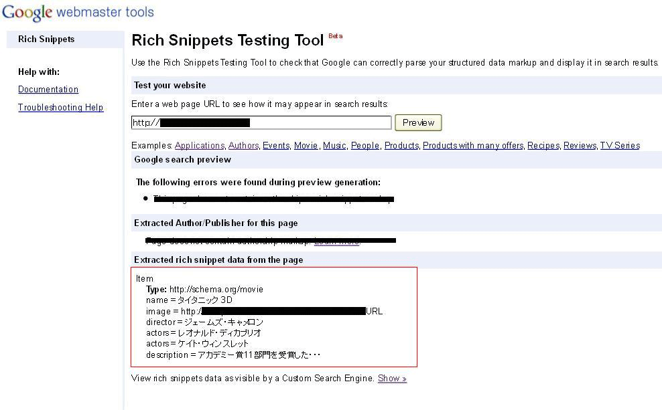Viewport: 662px width, 410px height.
Task: Select Rich Snippets in the sidebar
Action: tap(46, 39)
